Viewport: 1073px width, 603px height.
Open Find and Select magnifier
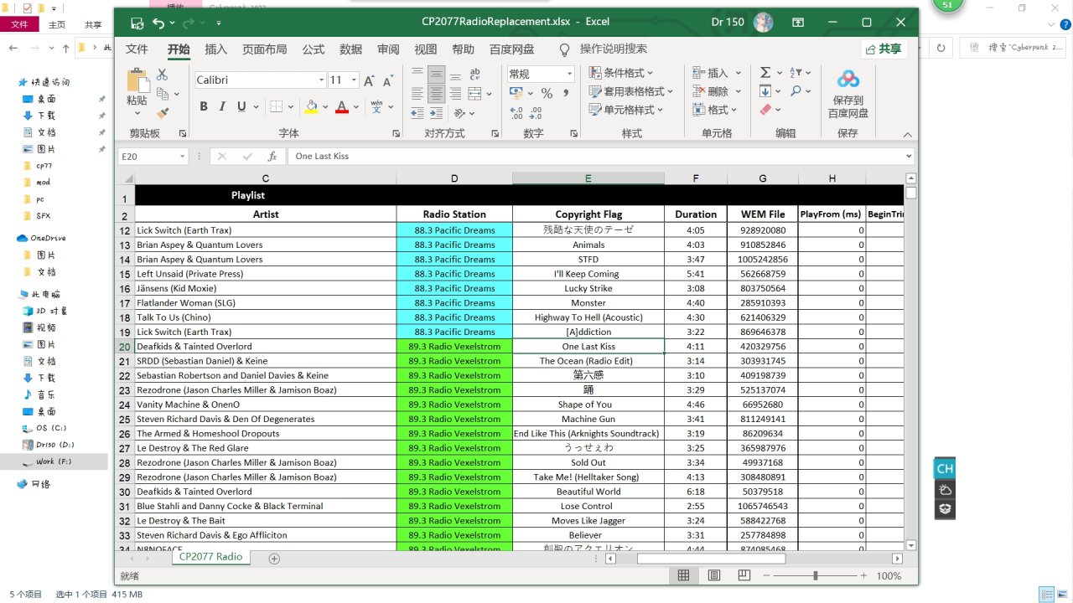pos(796,91)
